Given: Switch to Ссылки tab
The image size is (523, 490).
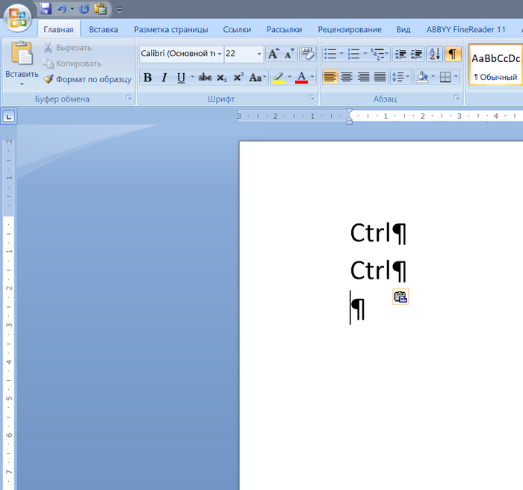Looking at the screenshot, I should (237, 29).
